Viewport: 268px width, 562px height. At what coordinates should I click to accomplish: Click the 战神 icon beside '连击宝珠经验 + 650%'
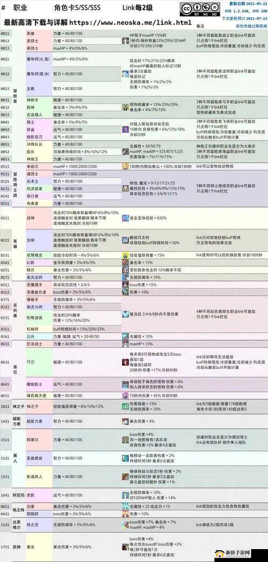pos(125,218)
